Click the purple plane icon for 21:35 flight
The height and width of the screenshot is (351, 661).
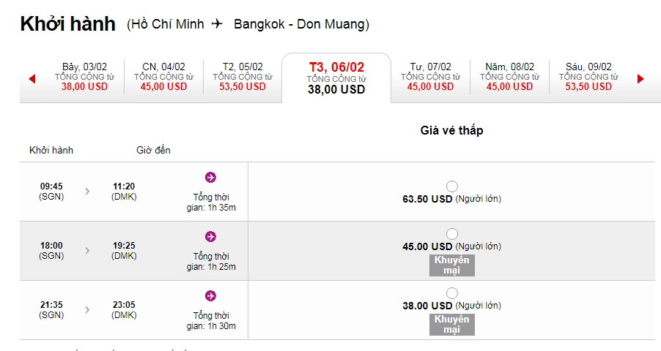pyautogui.click(x=211, y=296)
